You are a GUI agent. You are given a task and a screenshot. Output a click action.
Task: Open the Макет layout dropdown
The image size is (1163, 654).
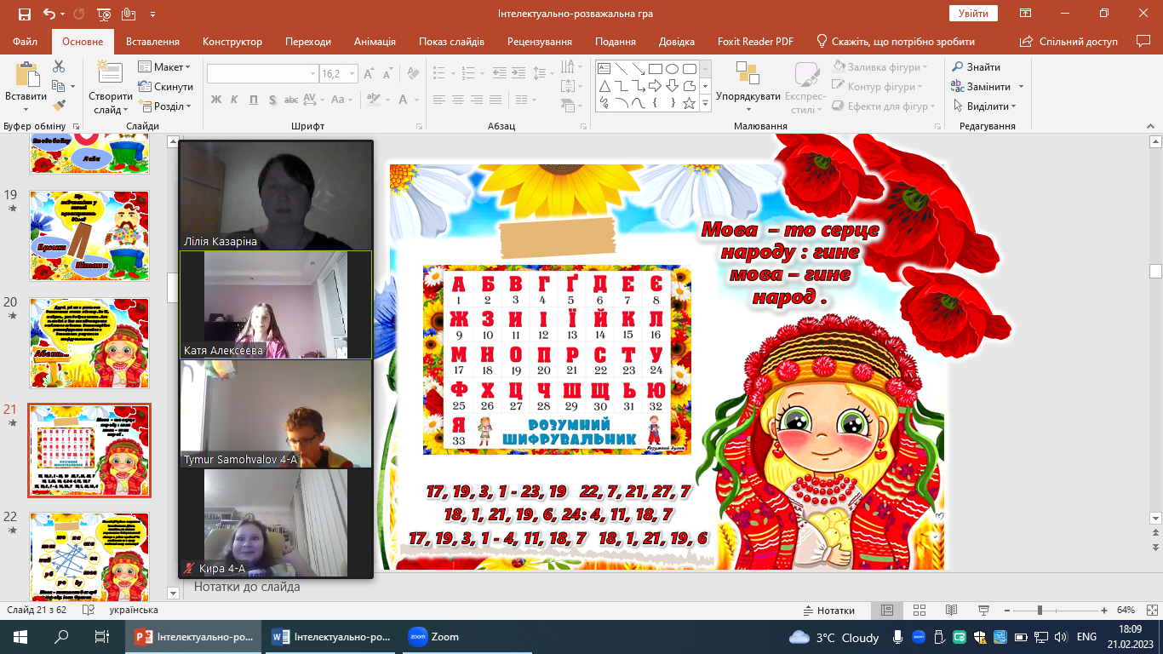[164, 67]
